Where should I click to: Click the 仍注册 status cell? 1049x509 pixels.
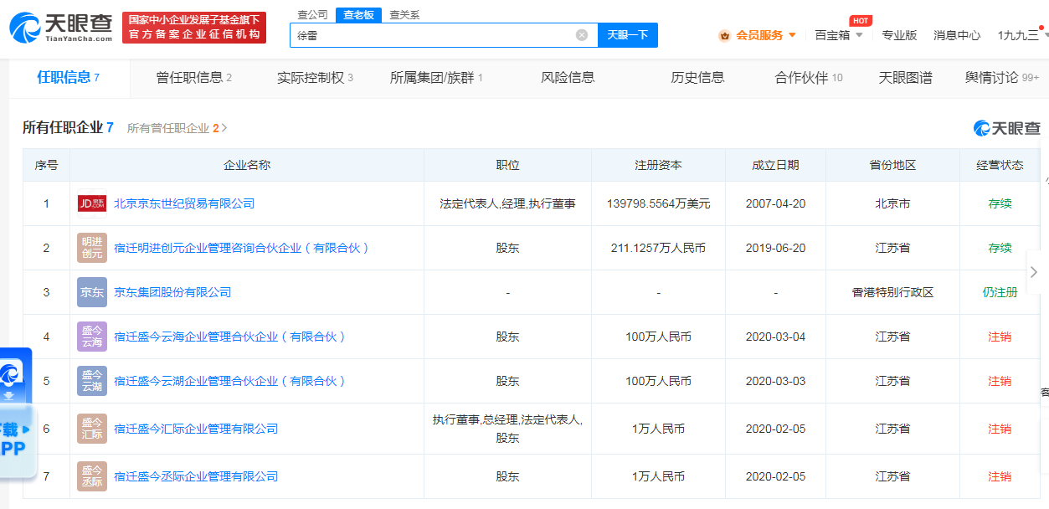click(x=1000, y=292)
